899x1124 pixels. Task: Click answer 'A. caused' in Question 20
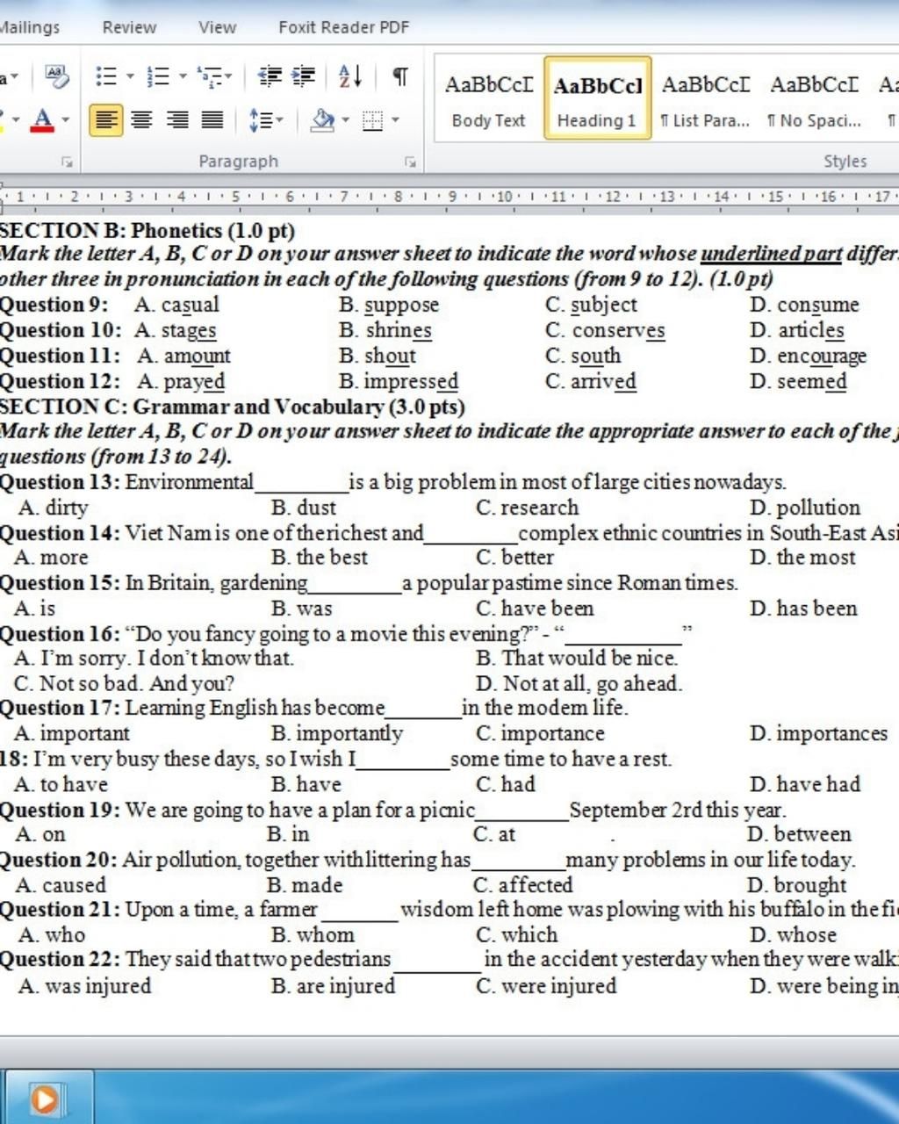click(61, 885)
